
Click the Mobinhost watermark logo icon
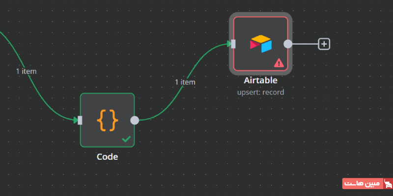(388, 184)
